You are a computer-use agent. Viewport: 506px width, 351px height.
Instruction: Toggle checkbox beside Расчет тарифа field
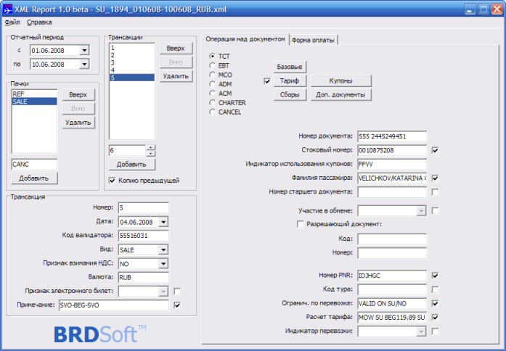tap(435, 317)
